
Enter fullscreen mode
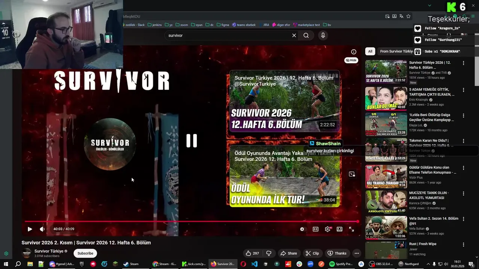click(351, 229)
